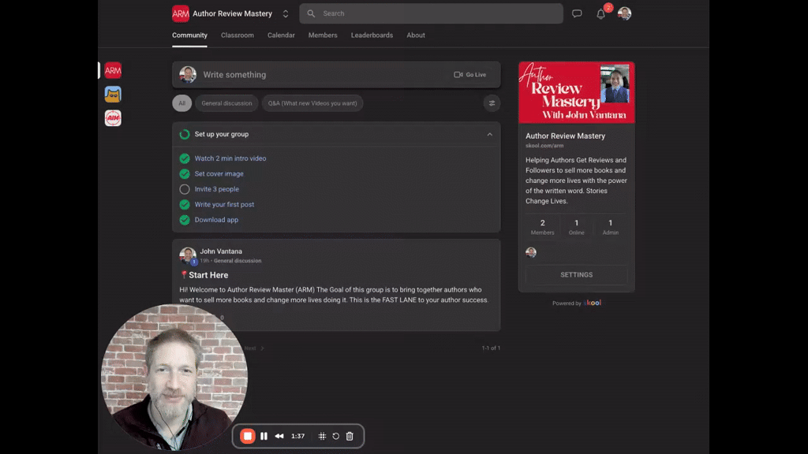Toggle the Set cover image check
Screen dimensions: 808x454
coord(185,173)
